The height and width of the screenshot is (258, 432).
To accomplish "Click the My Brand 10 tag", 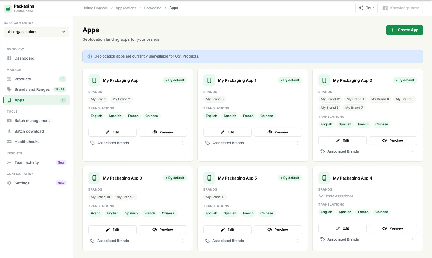I will pos(100,197).
